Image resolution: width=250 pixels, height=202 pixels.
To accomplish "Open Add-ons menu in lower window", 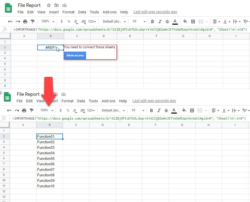I will click(109, 101).
